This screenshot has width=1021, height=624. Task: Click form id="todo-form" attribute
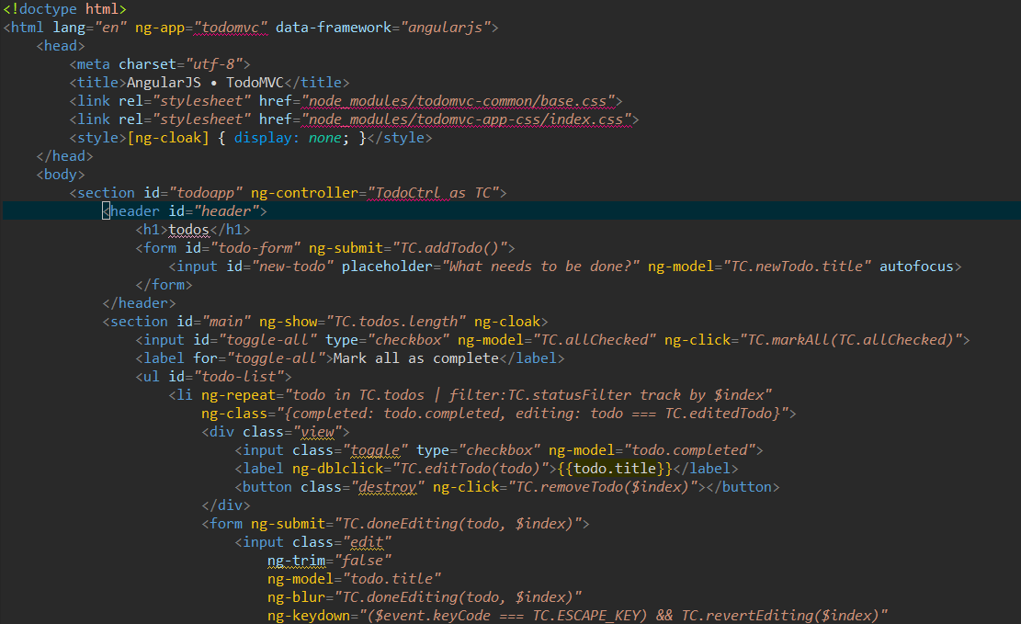[x=243, y=247]
